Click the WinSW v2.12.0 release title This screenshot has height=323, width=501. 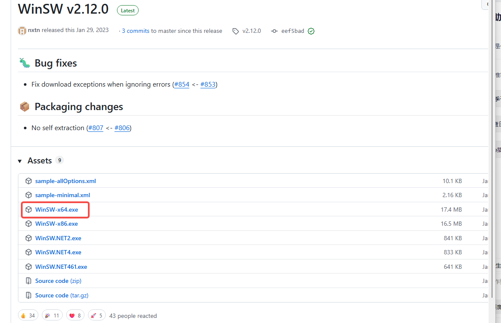pos(63,9)
